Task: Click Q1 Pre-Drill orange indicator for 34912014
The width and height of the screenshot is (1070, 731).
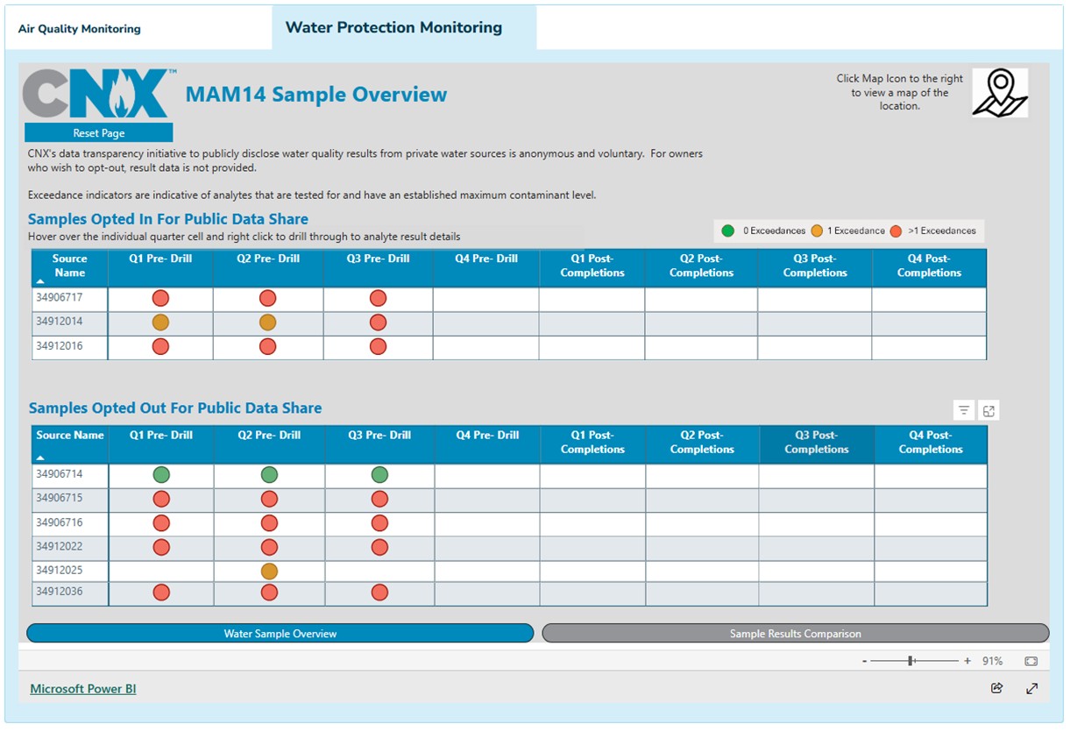Action: pos(160,323)
